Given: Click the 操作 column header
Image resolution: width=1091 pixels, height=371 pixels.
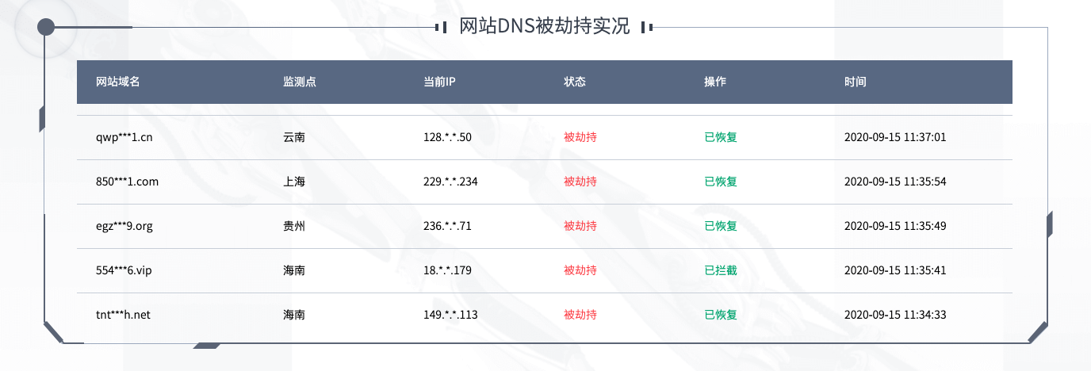Looking at the screenshot, I should pos(715,82).
